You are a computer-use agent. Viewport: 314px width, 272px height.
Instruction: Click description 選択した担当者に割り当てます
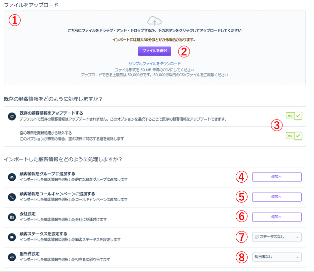pyautogui.click(x=65, y=260)
